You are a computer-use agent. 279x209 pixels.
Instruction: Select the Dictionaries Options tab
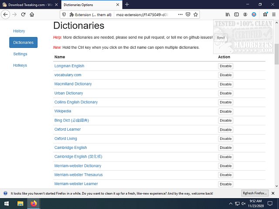(92, 5)
